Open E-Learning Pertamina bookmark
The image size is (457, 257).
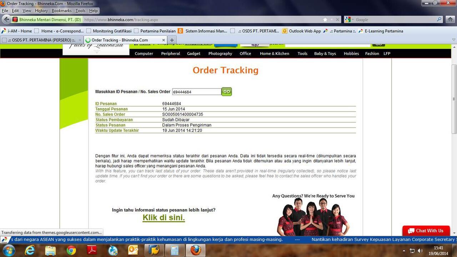381,31
